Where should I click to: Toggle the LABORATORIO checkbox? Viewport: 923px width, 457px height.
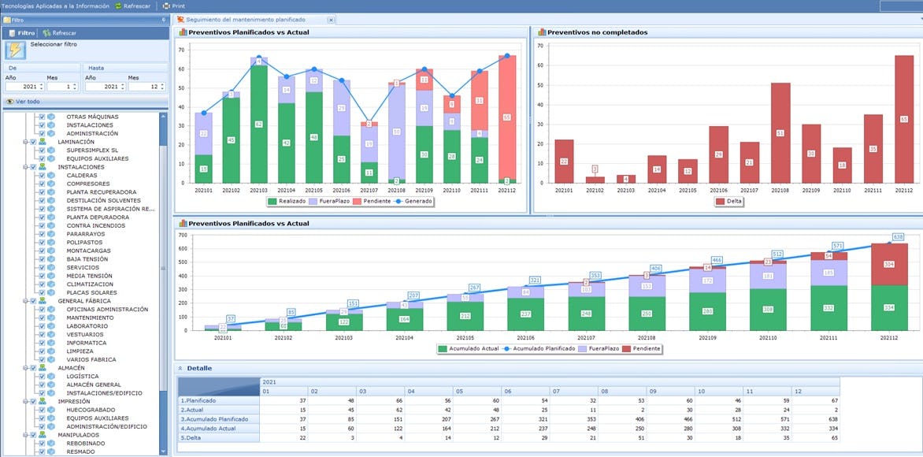tap(42, 326)
